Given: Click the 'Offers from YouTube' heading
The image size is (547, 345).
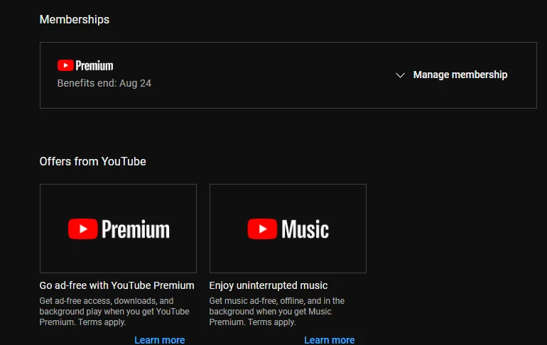Looking at the screenshot, I should tap(93, 161).
